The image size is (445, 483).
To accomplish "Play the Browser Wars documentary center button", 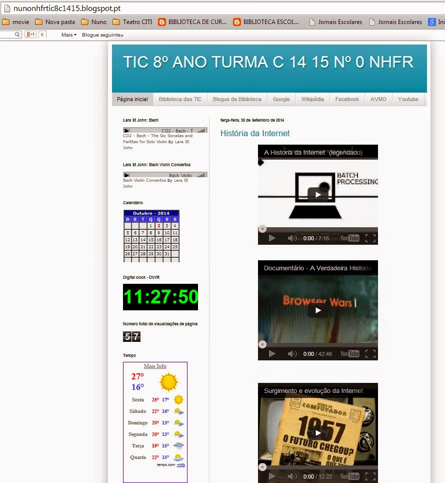I will pyautogui.click(x=317, y=310).
